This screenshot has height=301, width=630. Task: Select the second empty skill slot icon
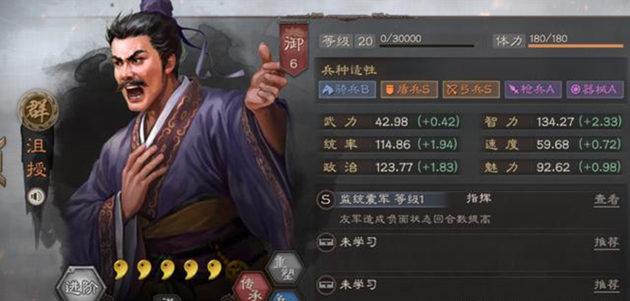click(x=325, y=285)
